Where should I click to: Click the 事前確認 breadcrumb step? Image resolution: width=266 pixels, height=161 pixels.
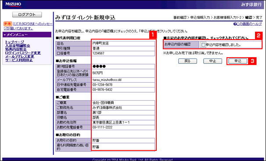click(x=180, y=18)
